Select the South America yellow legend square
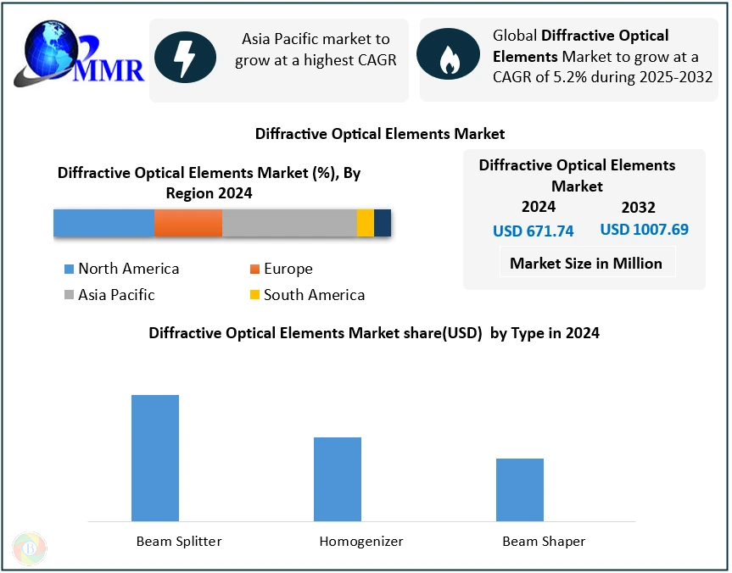The height and width of the screenshot is (573, 732). tap(254, 296)
